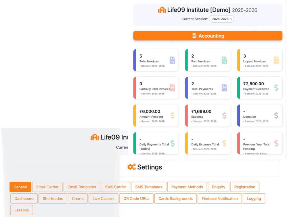Click the Amount Pending dollar icon
Screen dimensions: 287x217
click(172, 115)
